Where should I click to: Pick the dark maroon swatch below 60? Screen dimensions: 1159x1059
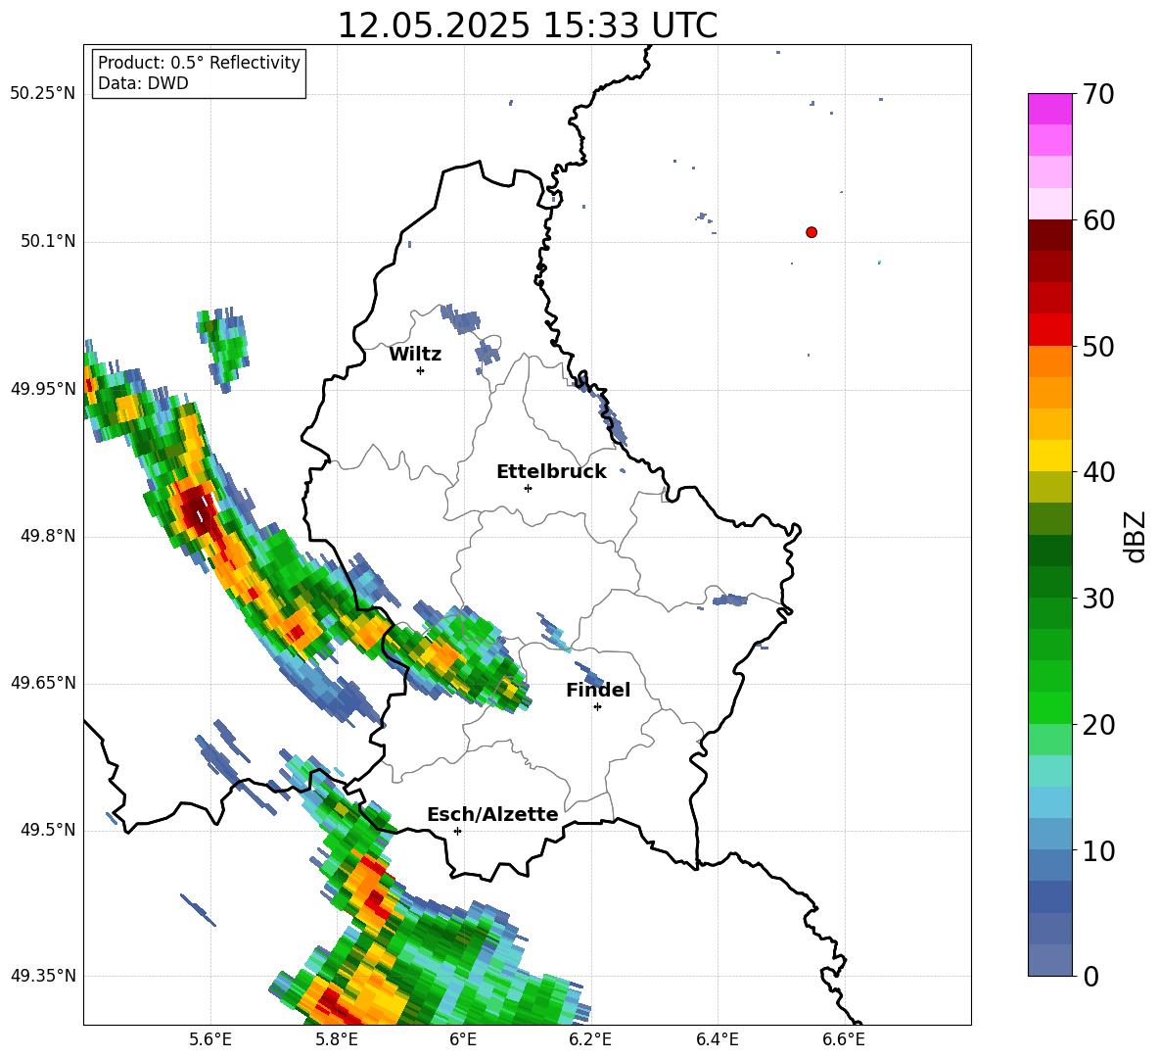tap(1049, 234)
